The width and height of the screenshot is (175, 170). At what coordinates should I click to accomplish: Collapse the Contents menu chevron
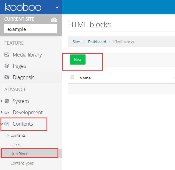(1, 124)
